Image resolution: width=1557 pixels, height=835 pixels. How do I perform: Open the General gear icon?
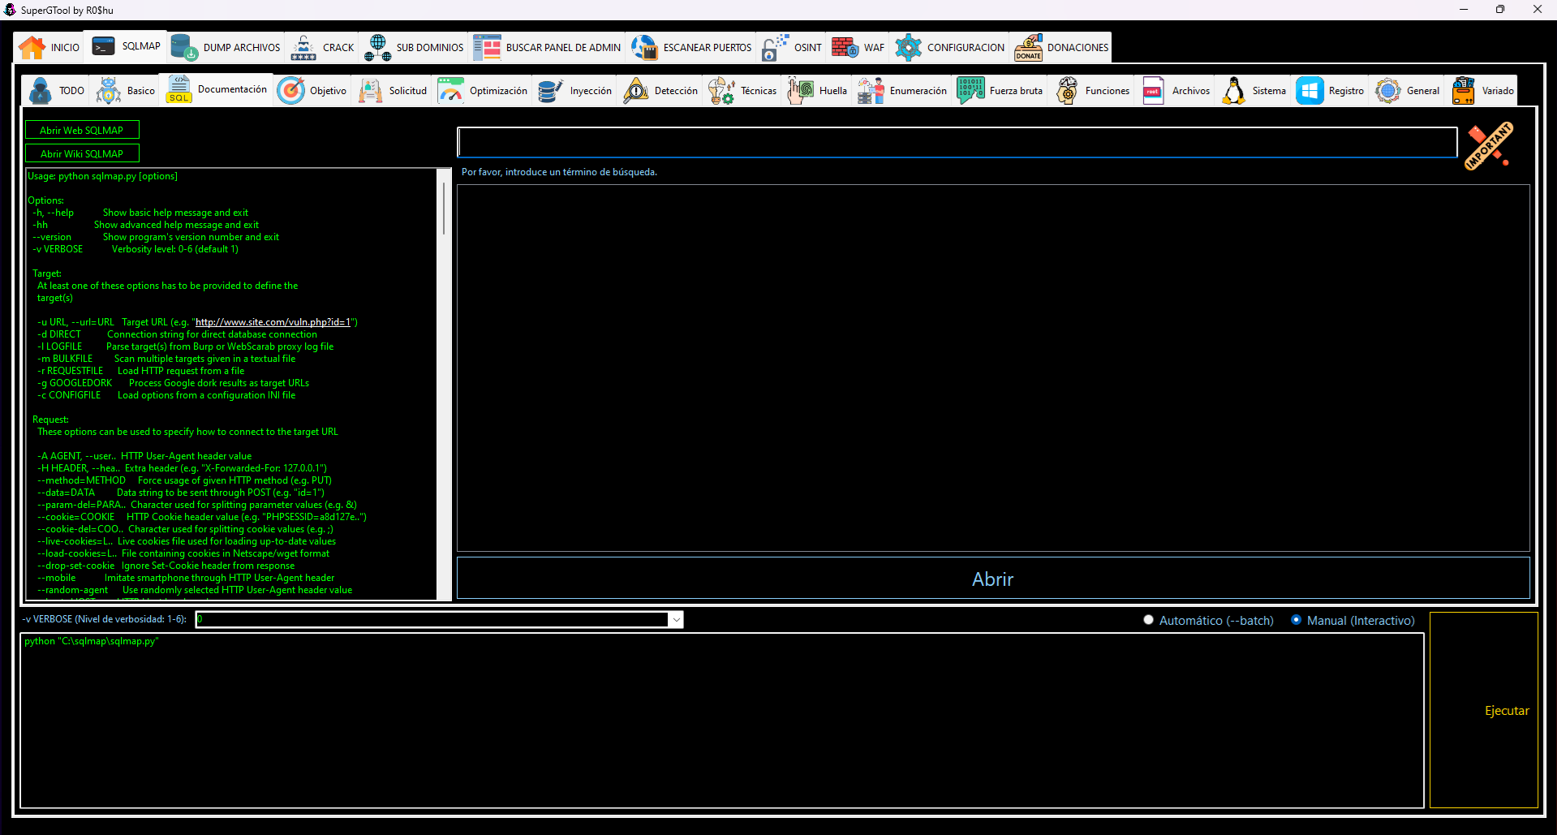(x=1388, y=91)
